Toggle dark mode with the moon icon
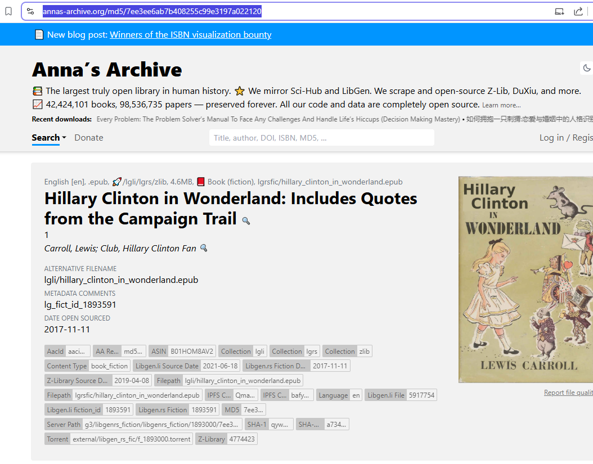Image resolution: width=593 pixels, height=464 pixels. point(587,68)
